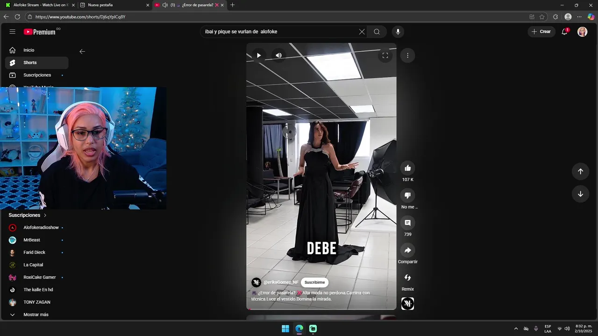Reload the current page
Screen dimensions: 598x336
tap(17, 17)
